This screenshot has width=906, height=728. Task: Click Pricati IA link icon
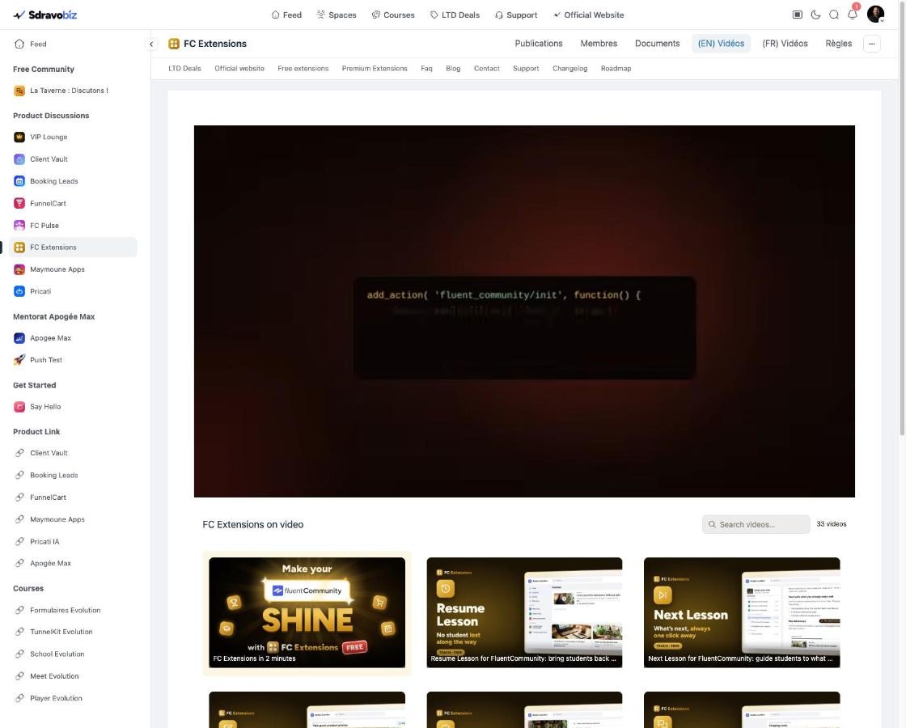19,541
